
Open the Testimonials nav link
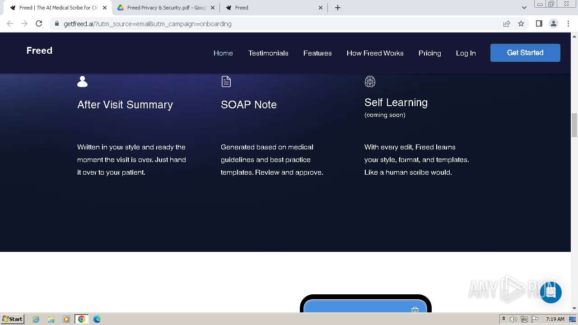coord(268,53)
